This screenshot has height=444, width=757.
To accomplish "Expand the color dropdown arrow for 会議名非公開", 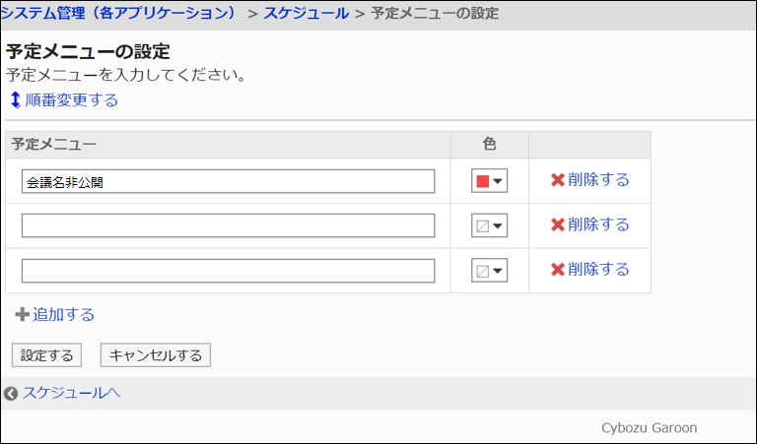I will [x=499, y=181].
